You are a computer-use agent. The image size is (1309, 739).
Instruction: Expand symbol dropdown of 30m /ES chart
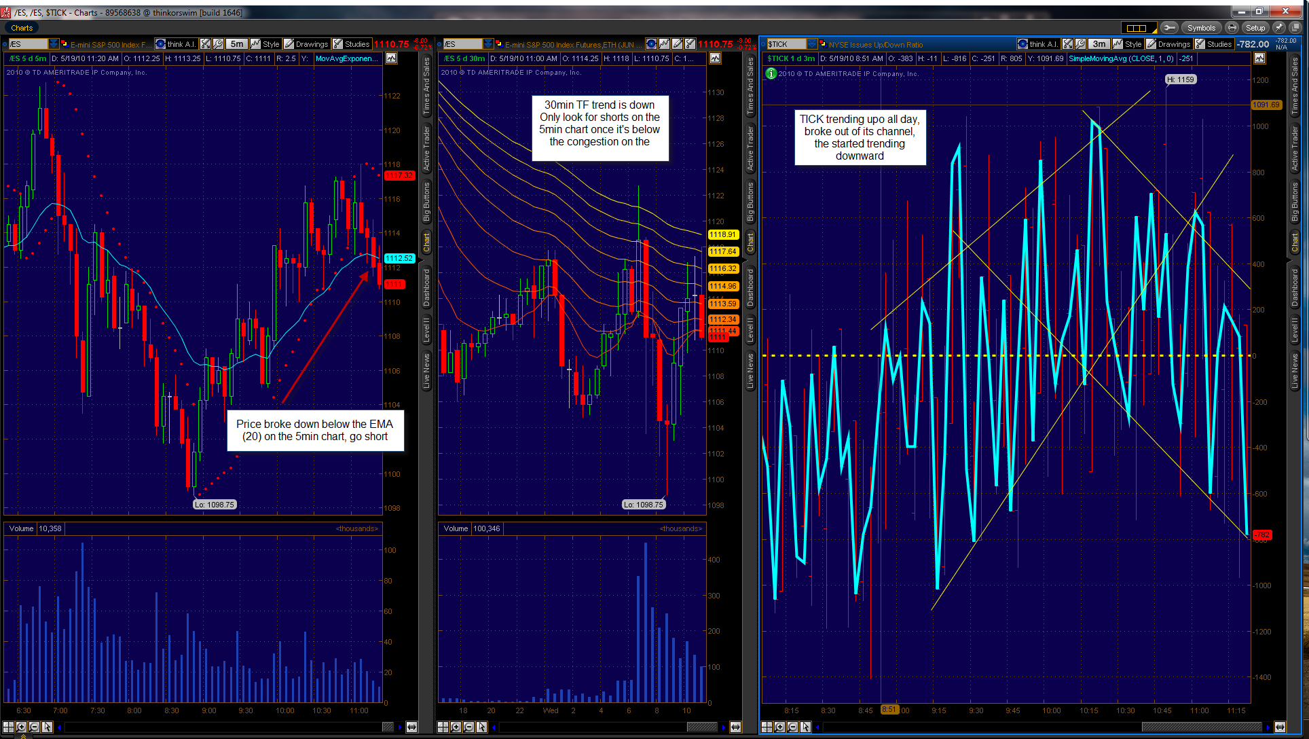(x=488, y=44)
